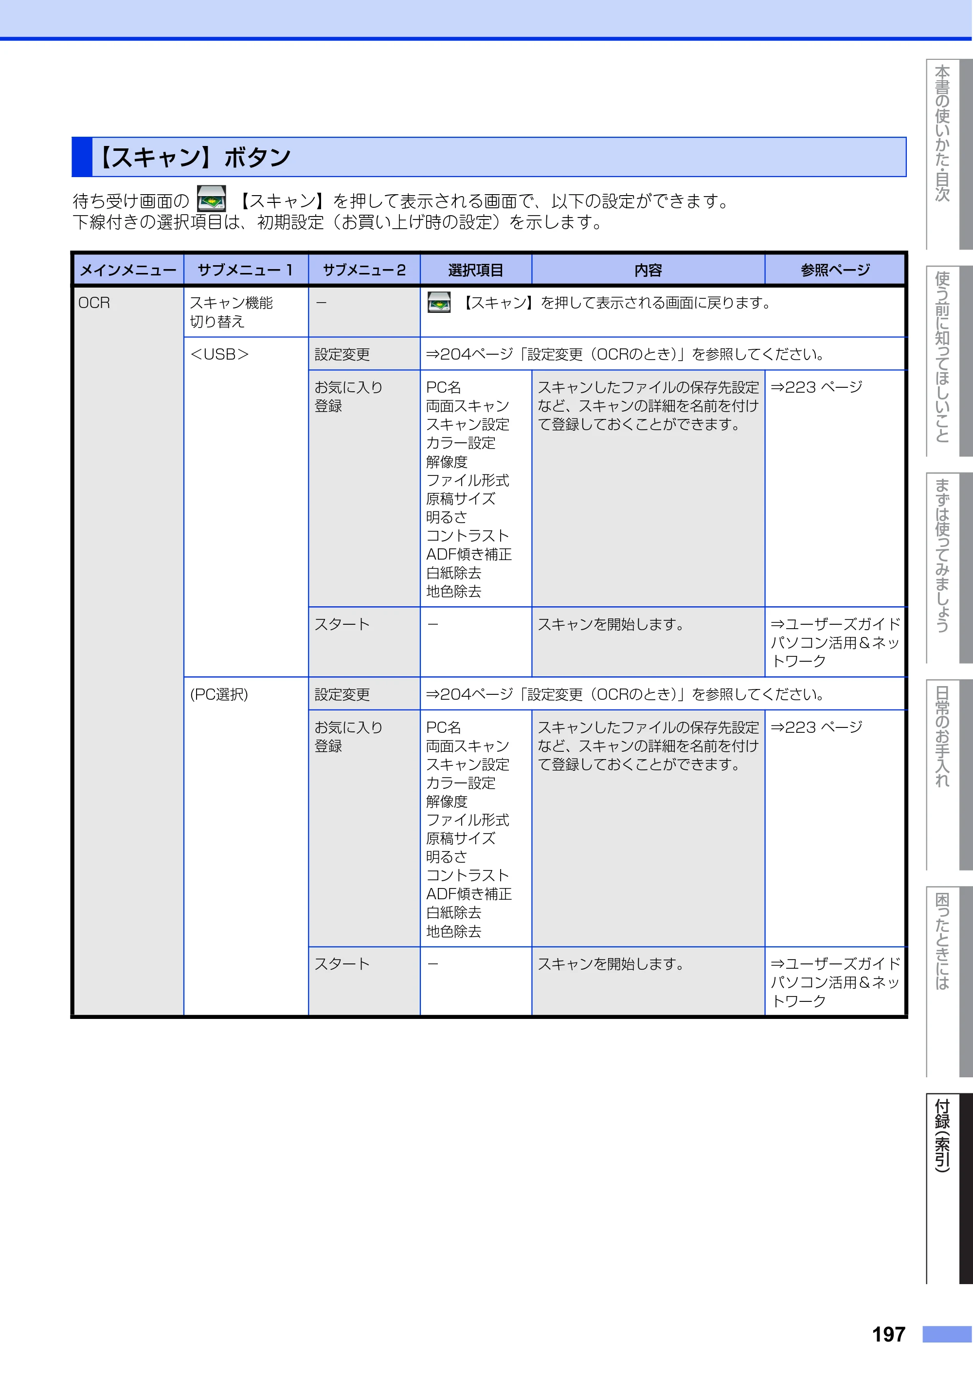
Task: Click the メインメニュー column header
Action: (x=128, y=270)
